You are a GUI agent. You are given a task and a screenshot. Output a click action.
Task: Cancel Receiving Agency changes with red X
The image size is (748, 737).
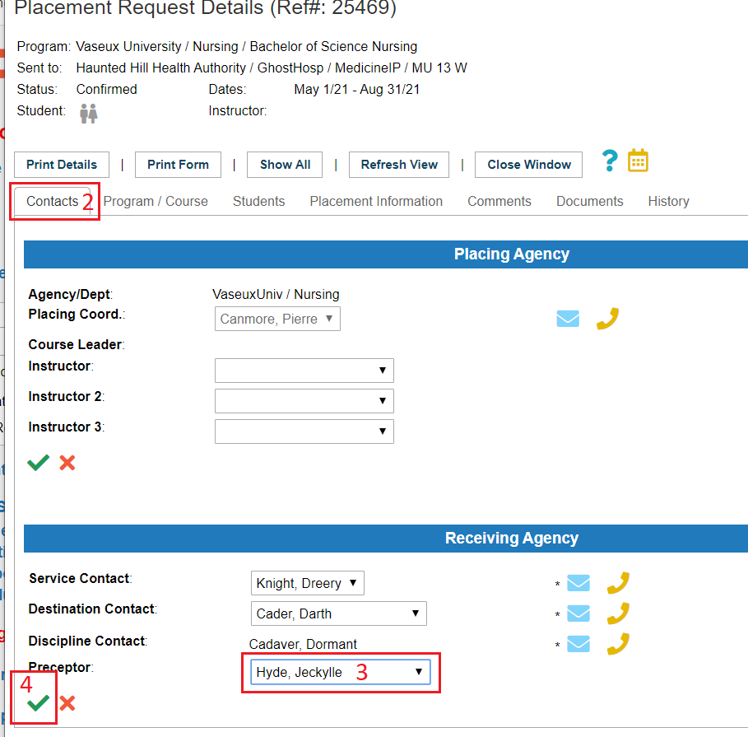point(67,702)
